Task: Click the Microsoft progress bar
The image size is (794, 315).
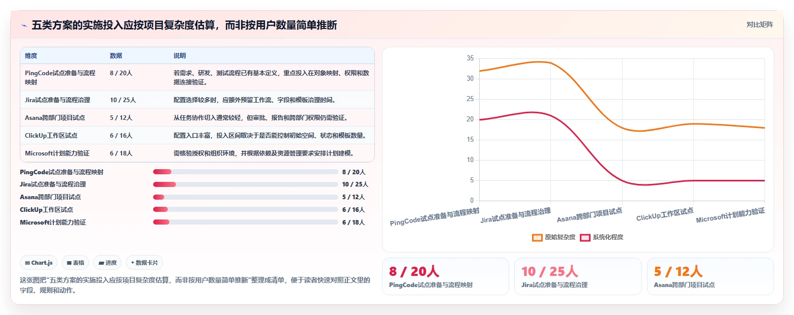Action: tap(246, 222)
